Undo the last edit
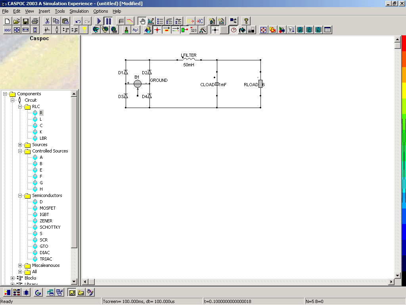 [78, 21]
